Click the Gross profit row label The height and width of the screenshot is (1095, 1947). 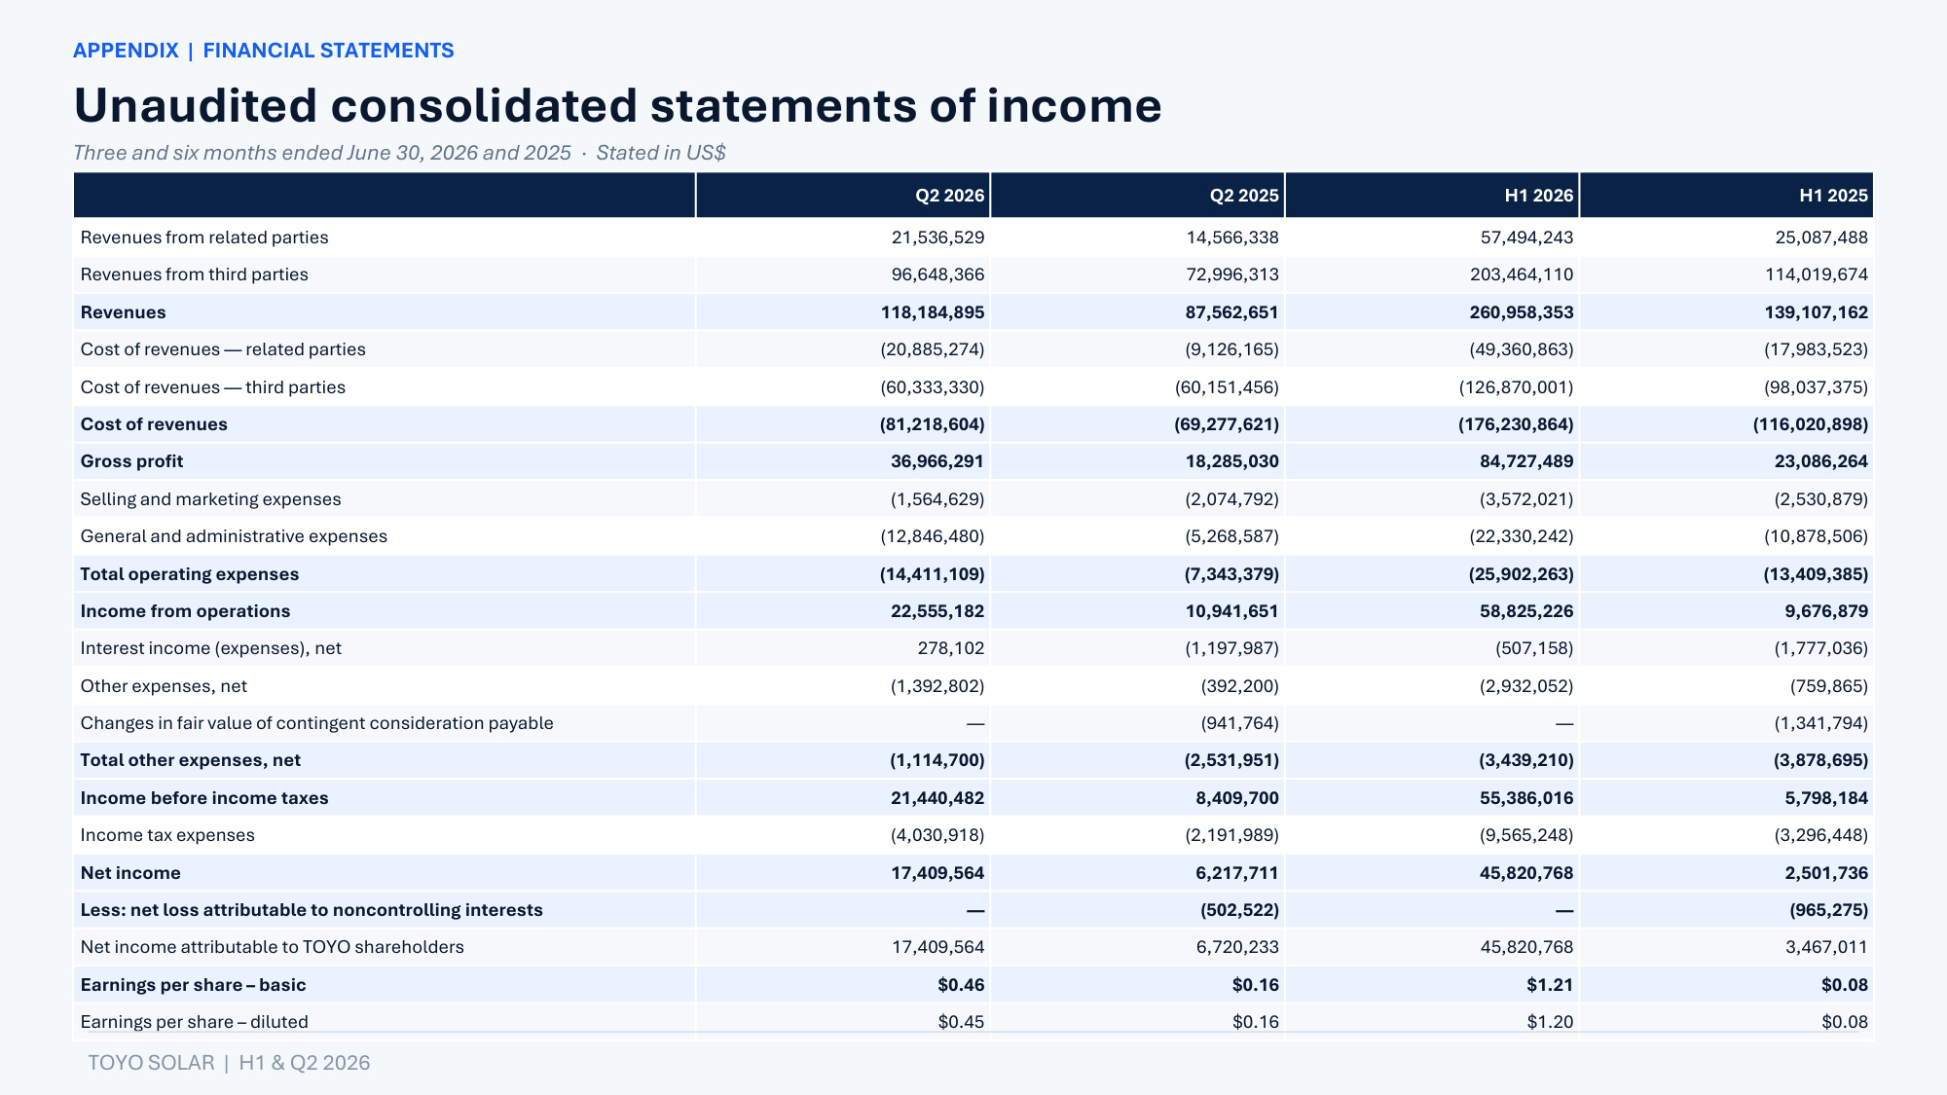coord(132,461)
